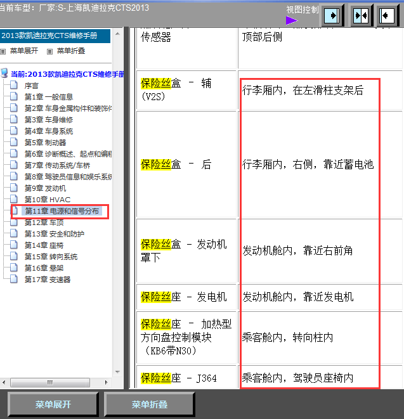Click the 2013款凯迪拉克CTS维修手册 blue header
The image size is (404, 419).
click(55, 35)
